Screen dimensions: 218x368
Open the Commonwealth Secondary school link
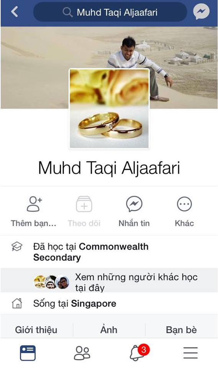point(91,252)
